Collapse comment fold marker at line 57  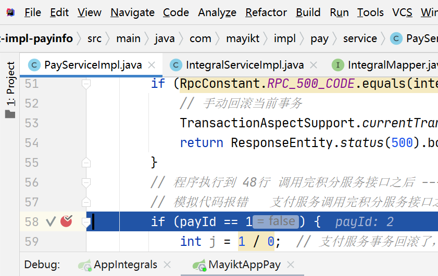tap(86, 202)
